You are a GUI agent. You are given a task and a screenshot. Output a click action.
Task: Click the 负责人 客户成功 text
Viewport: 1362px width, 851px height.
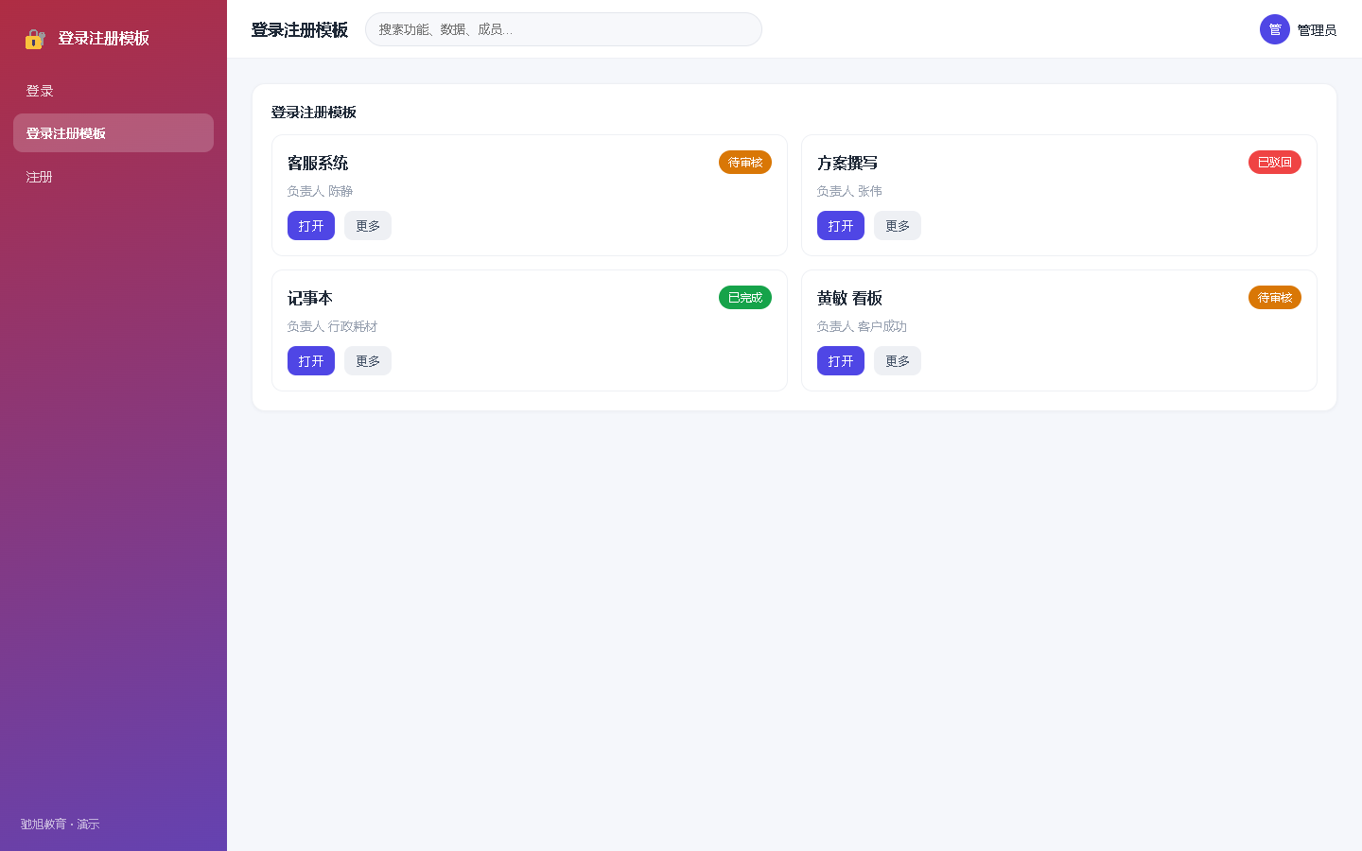[862, 326]
